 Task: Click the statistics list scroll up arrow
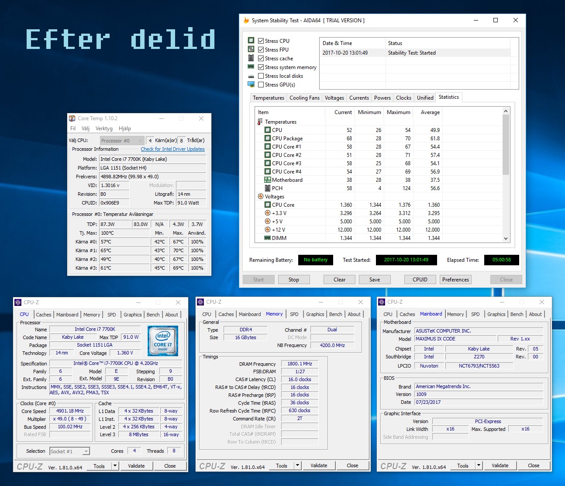[x=506, y=111]
